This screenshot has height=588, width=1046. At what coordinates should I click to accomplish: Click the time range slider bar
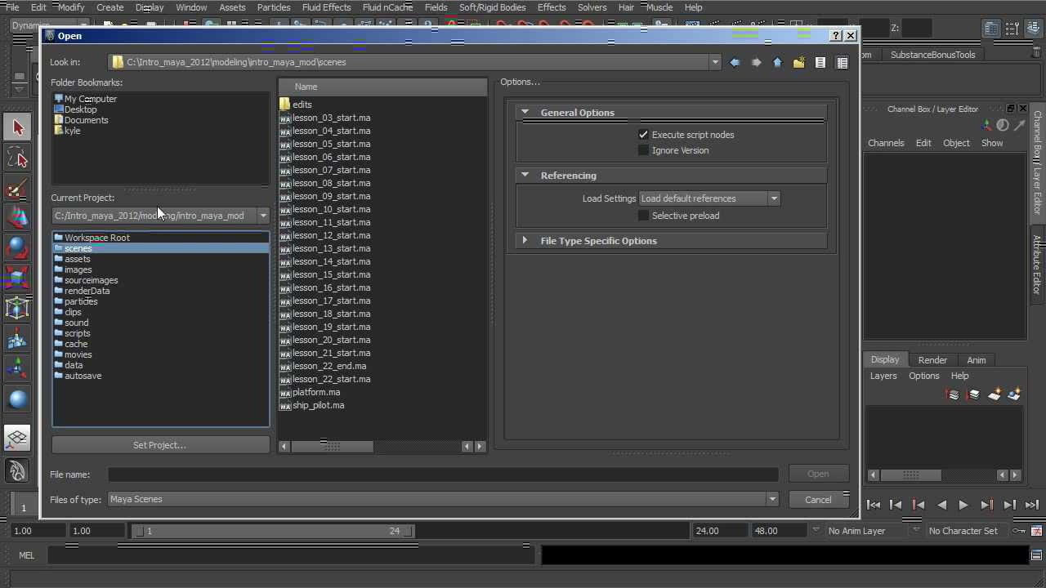[273, 531]
